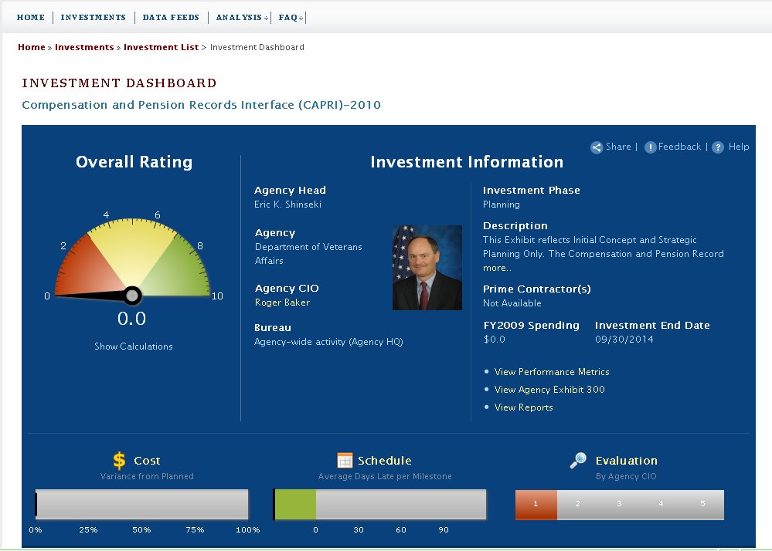Image resolution: width=772 pixels, height=551 pixels.
Task: Select evaluation rating 1 on the scale
Action: [536, 505]
